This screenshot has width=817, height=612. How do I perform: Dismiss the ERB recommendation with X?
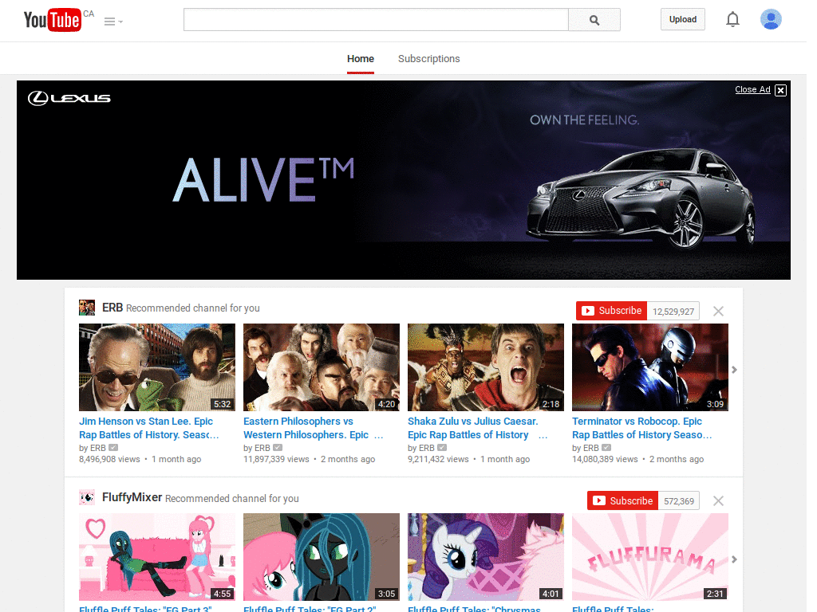tap(718, 312)
